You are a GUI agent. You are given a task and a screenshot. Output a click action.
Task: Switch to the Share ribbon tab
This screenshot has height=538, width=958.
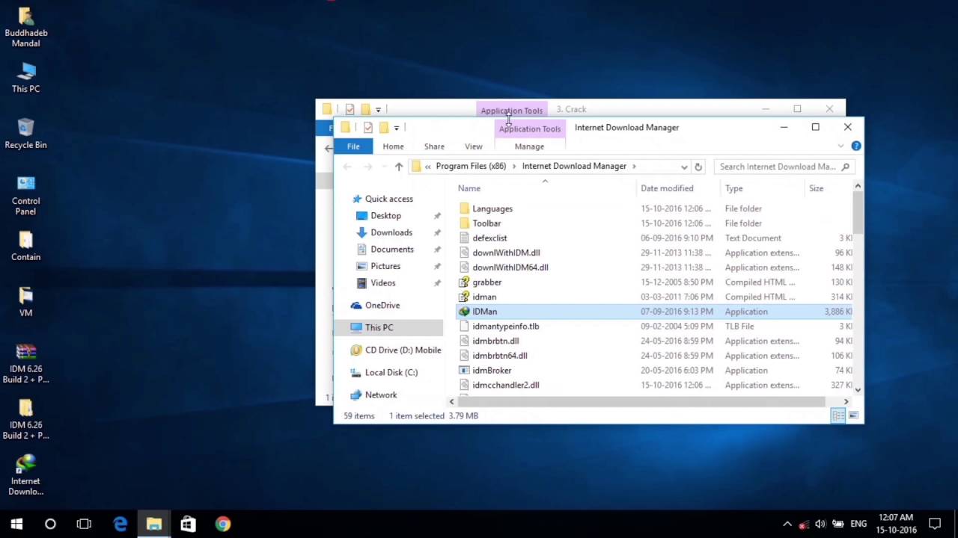[434, 146]
